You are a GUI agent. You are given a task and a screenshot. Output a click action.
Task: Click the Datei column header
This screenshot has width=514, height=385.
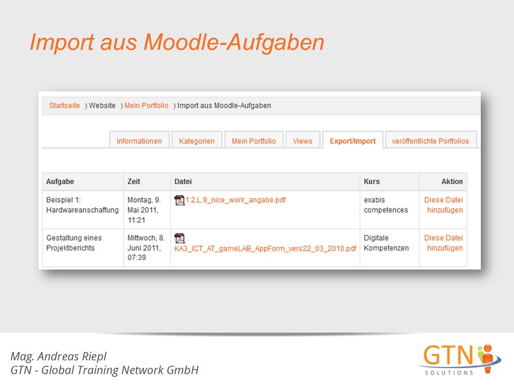[x=265, y=181]
